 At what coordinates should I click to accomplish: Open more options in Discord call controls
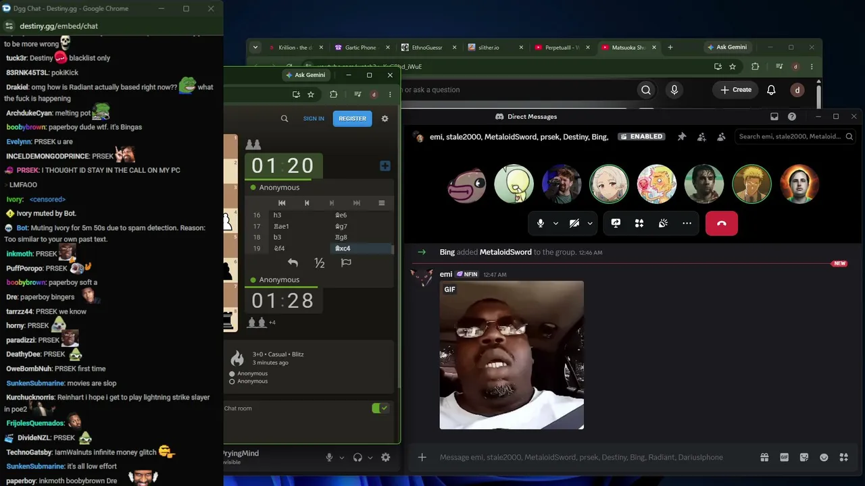[687, 223]
